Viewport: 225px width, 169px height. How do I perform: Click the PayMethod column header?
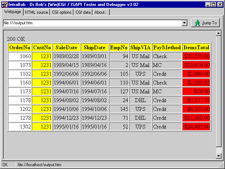pos(167,47)
